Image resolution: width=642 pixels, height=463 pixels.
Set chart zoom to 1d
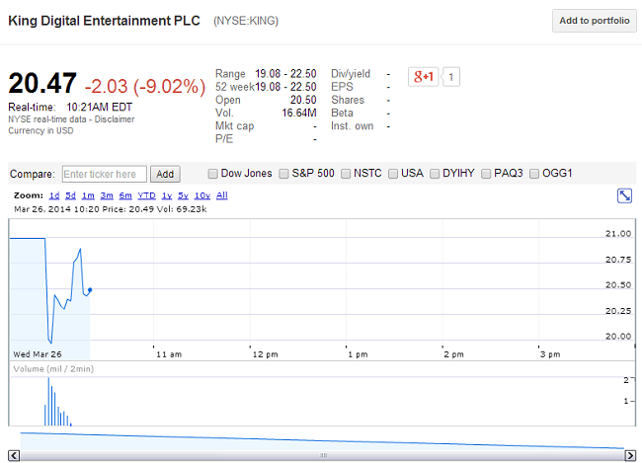point(54,195)
